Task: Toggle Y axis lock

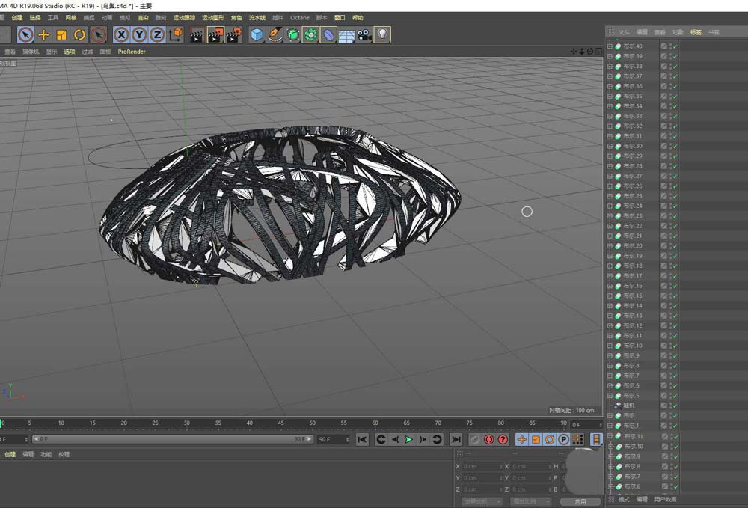Action: pyautogui.click(x=139, y=35)
